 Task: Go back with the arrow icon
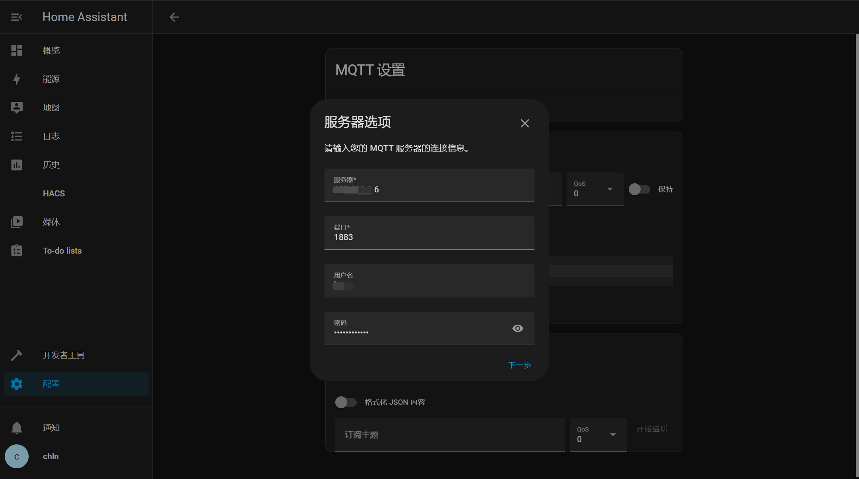point(174,17)
